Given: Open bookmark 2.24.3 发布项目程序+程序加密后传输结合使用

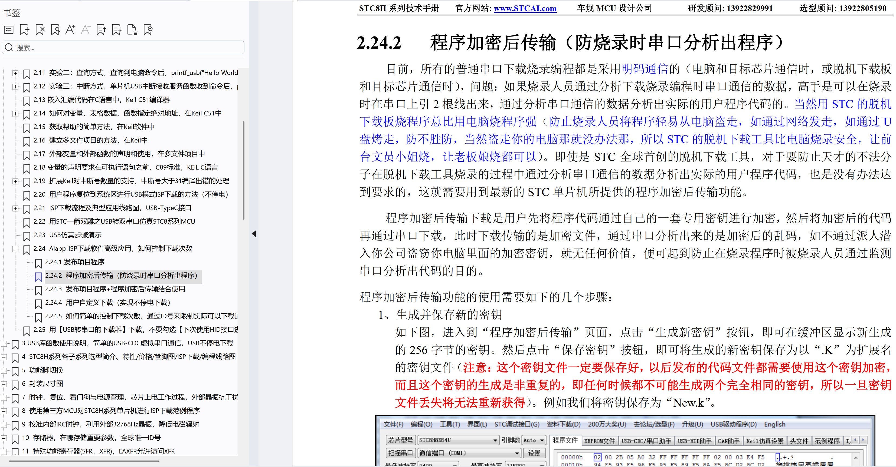Looking at the screenshot, I should tap(115, 289).
